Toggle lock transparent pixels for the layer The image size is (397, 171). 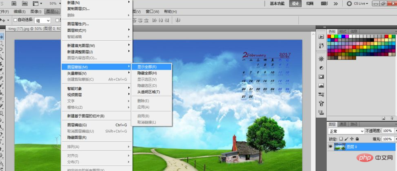click(x=341, y=139)
